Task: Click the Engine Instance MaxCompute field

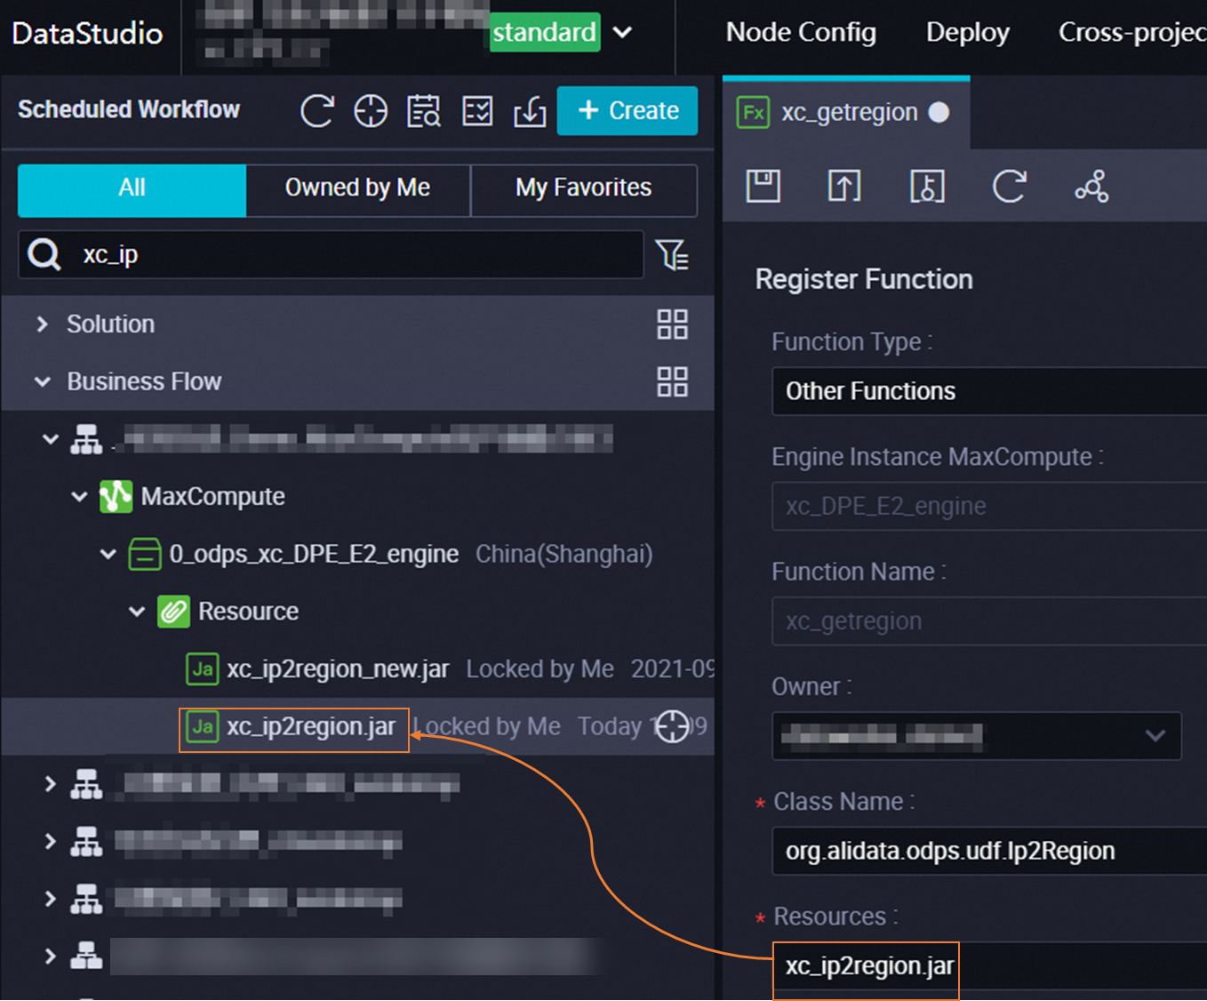Action: [x=989, y=507]
